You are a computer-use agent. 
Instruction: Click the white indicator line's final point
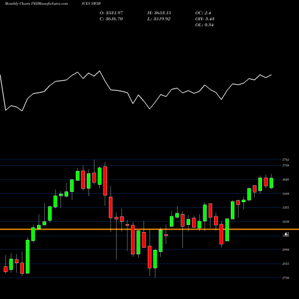coord(271,75)
